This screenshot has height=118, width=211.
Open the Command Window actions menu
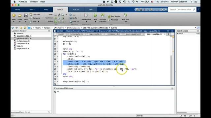click(x=172, y=88)
